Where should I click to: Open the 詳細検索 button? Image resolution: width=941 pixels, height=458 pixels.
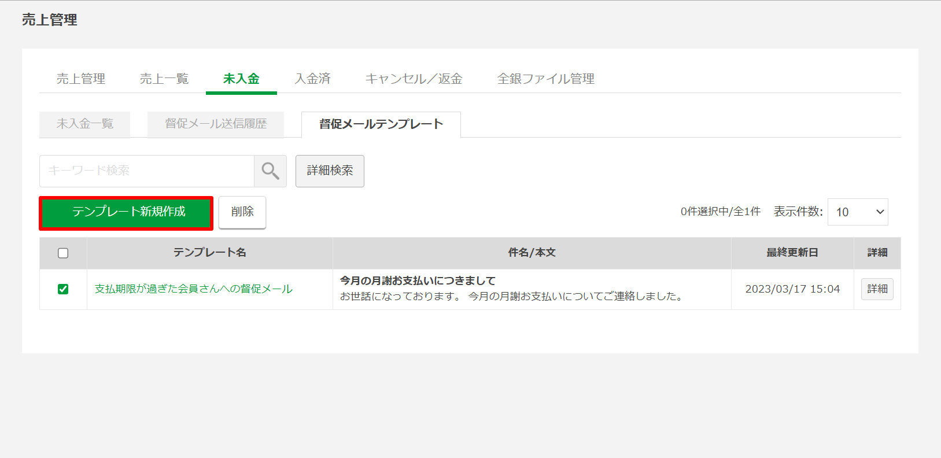330,171
